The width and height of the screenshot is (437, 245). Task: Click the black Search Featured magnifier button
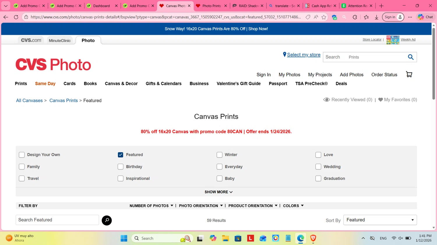point(107,220)
